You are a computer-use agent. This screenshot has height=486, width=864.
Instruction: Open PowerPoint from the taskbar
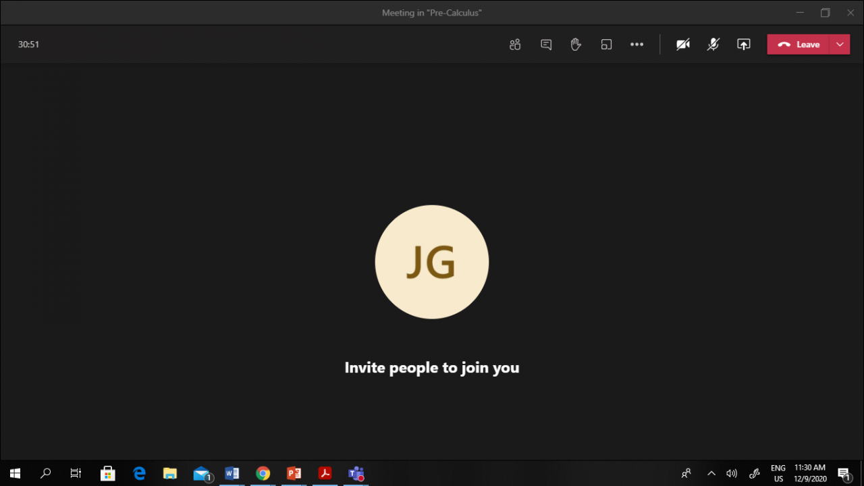pos(294,473)
